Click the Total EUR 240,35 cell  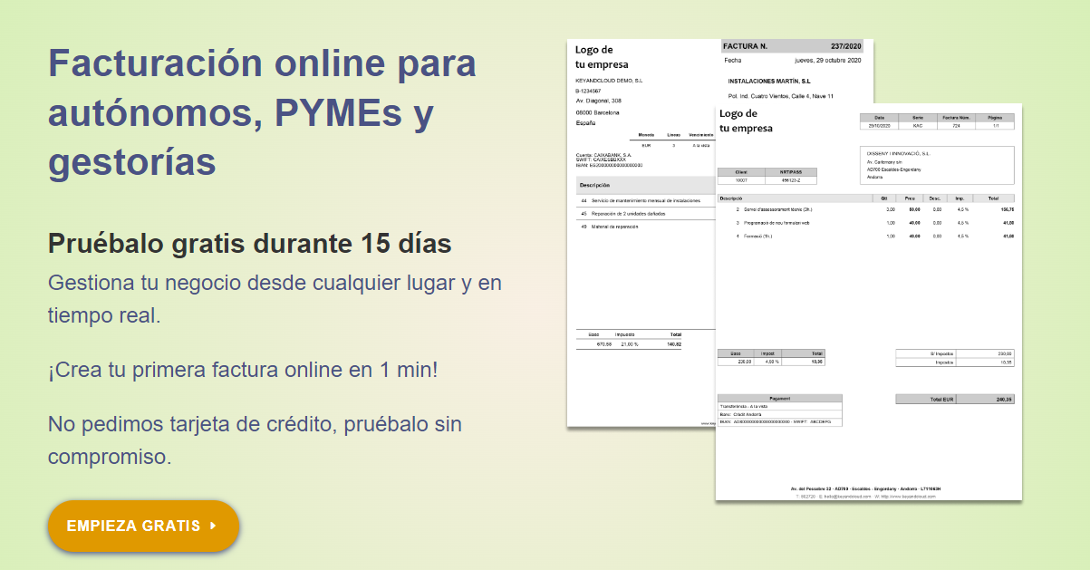954,398
